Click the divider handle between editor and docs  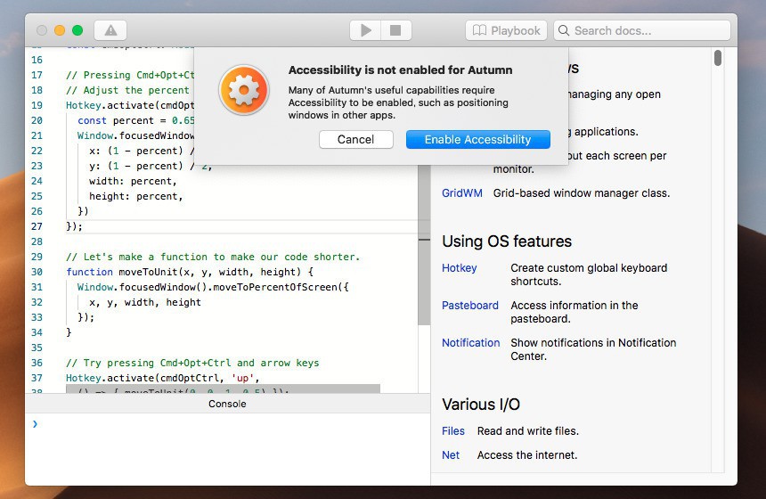pos(424,240)
